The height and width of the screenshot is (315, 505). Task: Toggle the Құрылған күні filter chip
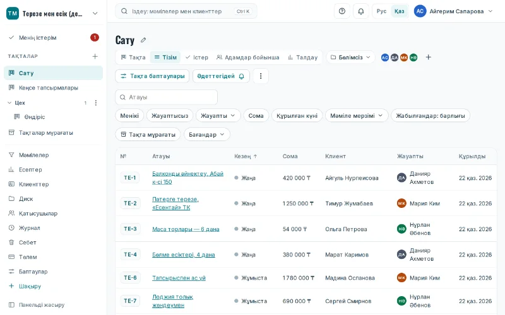click(297, 116)
